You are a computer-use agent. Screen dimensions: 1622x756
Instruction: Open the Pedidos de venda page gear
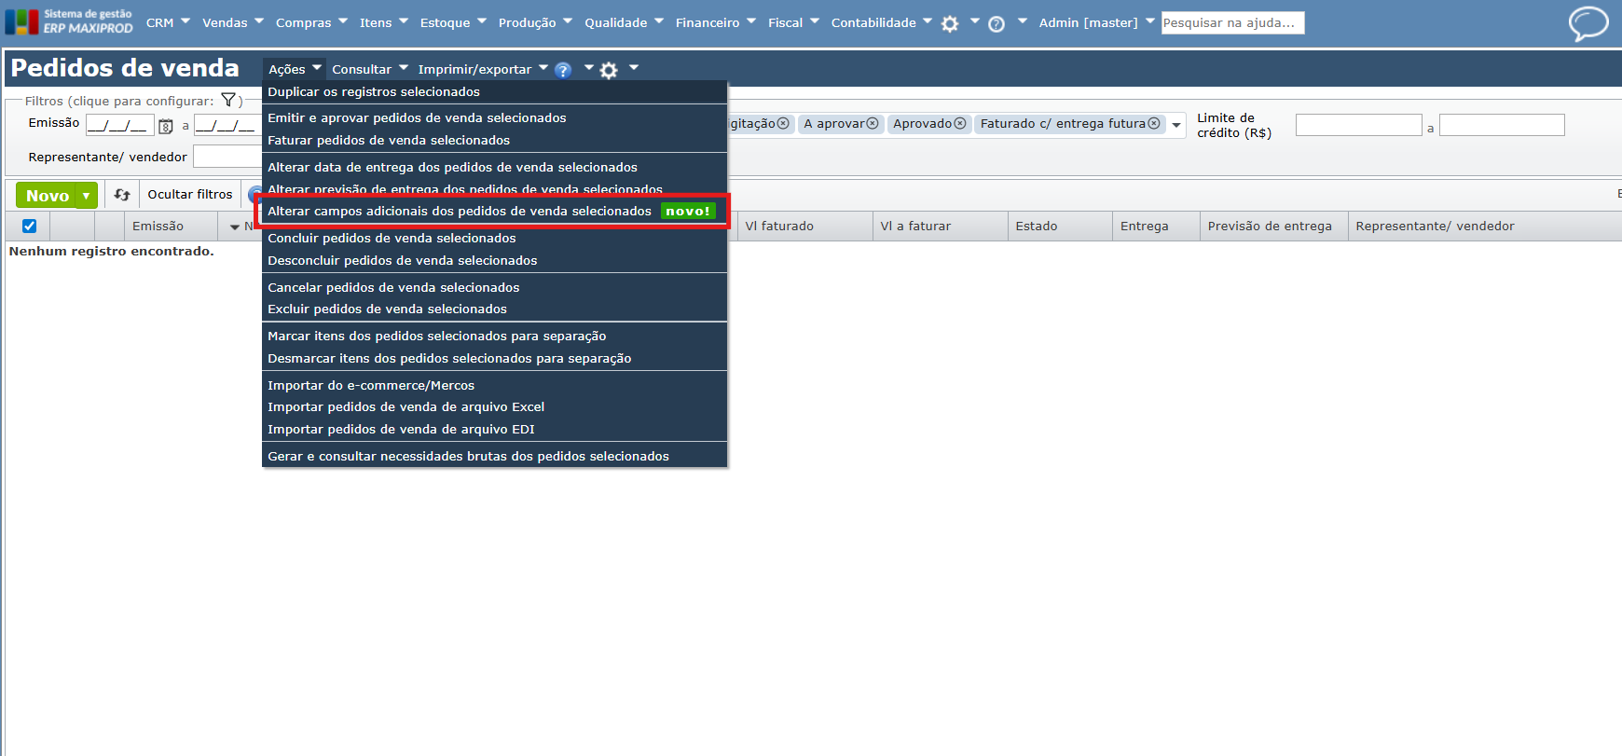click(x=609, y=70)
